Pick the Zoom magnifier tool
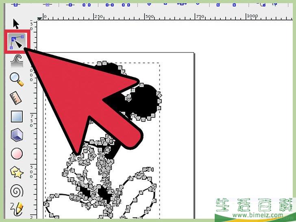296x222 pixels. tap(17, 80)
